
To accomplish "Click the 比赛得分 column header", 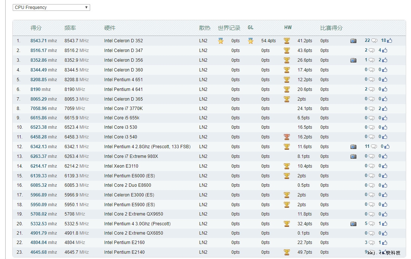I will pos(331,28).
